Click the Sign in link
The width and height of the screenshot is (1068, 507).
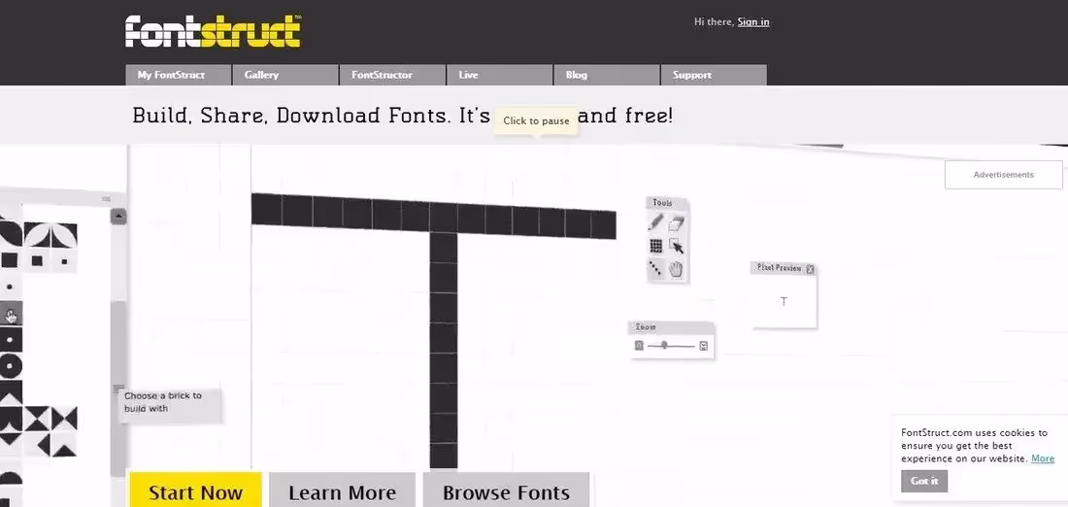coord(753,21)
